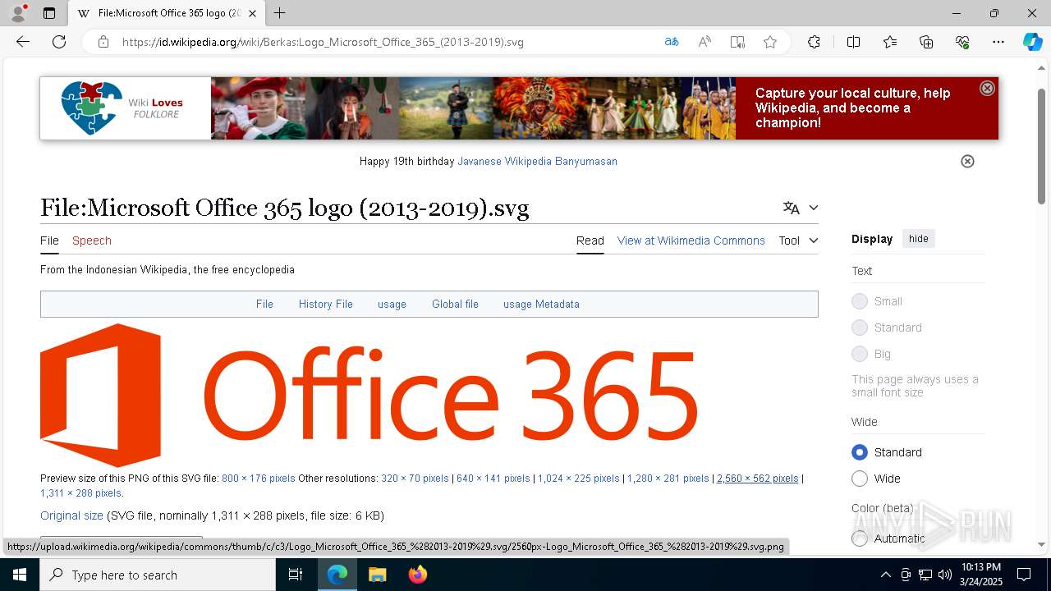Click the translate page icon
Screen dimensions: 1051x591
(x=672, y=42)
